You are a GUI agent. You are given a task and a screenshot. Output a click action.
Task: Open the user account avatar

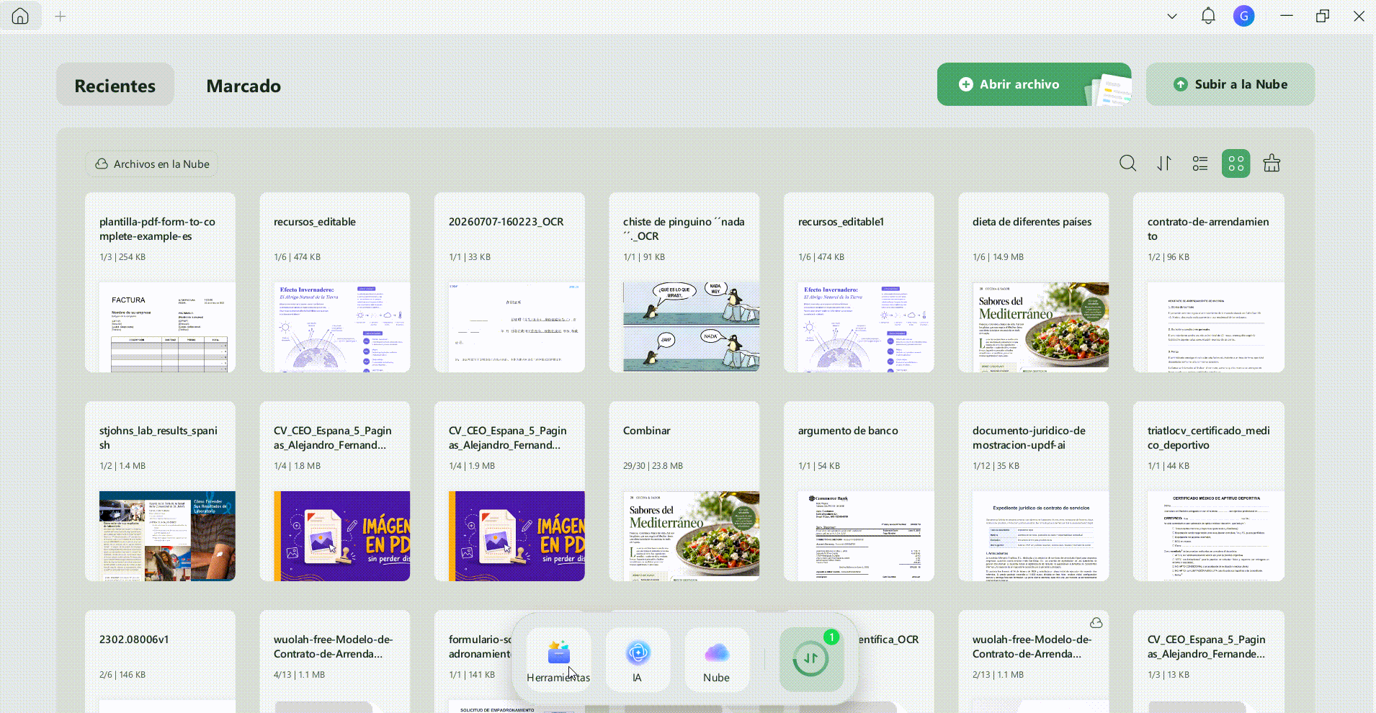(1244, 16)
